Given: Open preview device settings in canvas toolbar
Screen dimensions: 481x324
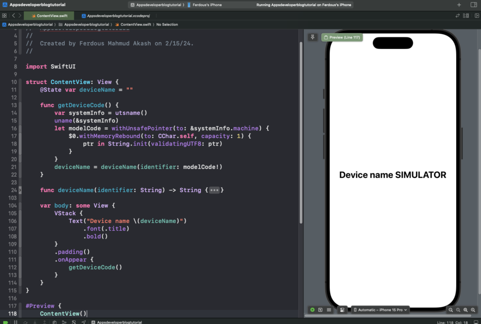Looking at the screenshot, I should (342, 309).
